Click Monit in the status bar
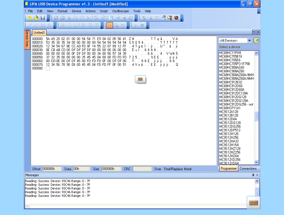 tap(188, 169)
